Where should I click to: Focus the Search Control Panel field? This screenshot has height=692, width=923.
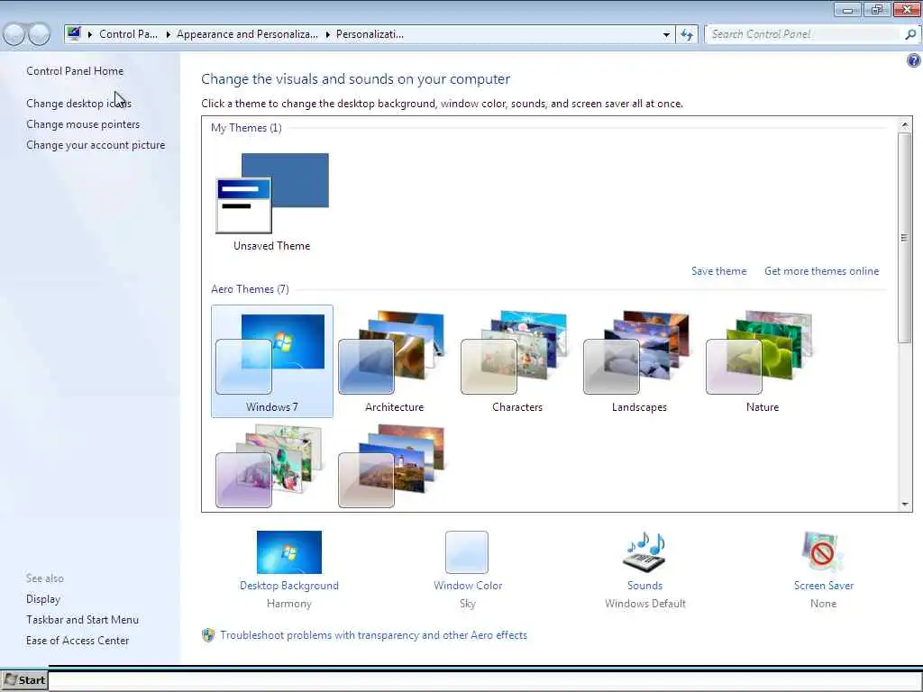click(803, 34)
